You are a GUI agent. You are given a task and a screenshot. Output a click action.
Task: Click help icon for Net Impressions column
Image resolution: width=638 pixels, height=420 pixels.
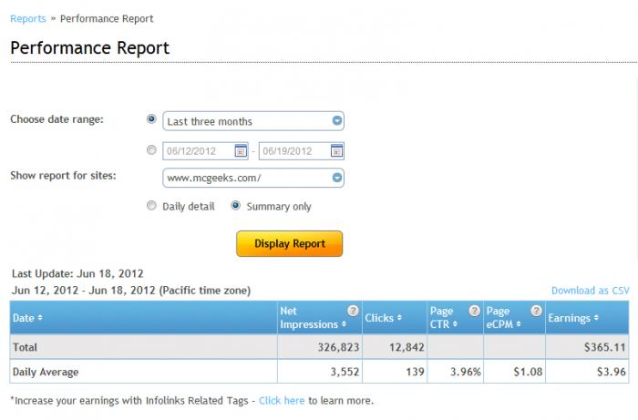[353, 311]
